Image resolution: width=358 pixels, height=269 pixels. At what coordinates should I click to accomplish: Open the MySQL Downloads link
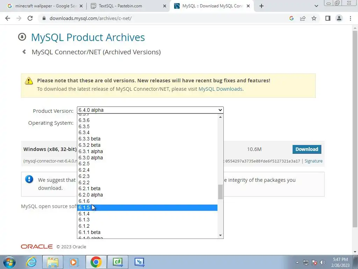220,89
